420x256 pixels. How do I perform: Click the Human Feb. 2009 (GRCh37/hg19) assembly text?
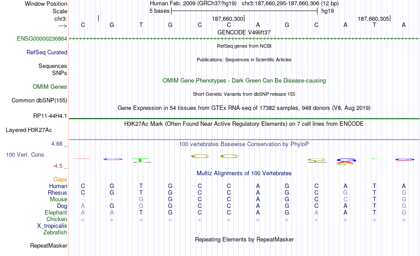pyautogui.click(x=193, y=4)
